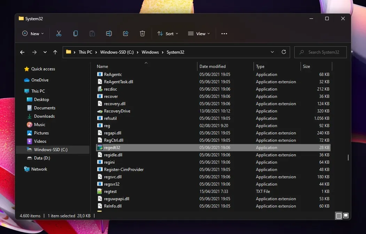The image size is (366, 234).
Task: Open the See more ellipsis menu
Action: 224,33
